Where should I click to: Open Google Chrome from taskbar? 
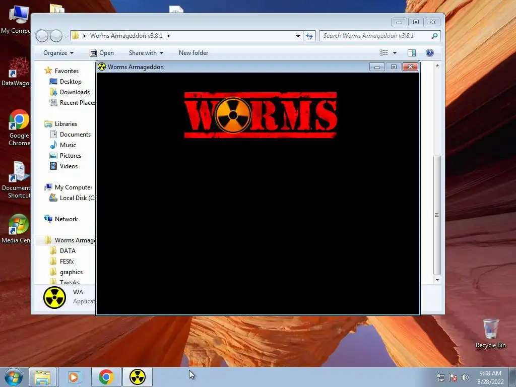(106, 377)
